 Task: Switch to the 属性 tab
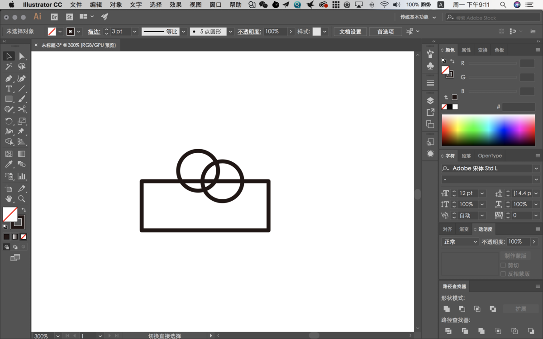(x=466, y=50)
